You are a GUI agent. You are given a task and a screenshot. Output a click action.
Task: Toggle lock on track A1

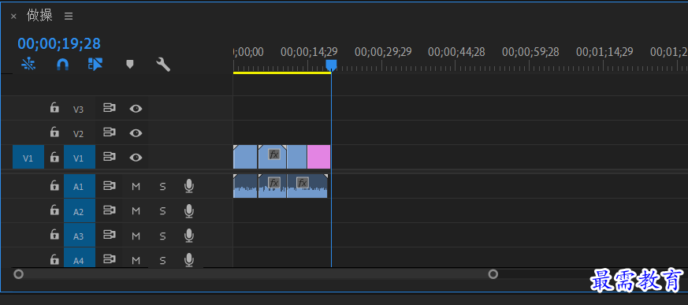[54, 186]
